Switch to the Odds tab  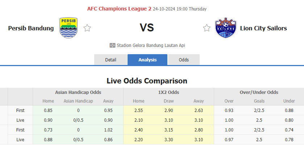(x=184, y=60)
